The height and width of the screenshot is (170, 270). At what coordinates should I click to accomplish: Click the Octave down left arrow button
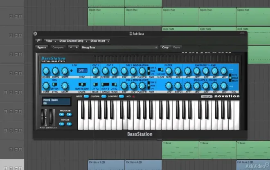coord(62,124)
